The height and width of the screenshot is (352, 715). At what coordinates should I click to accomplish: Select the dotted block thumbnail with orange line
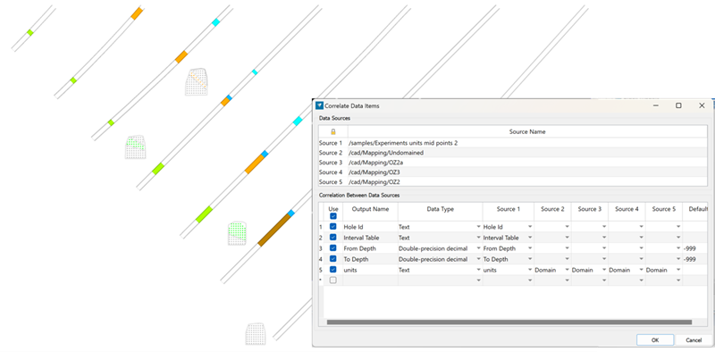pyautogui.click(x=197, y=82)
